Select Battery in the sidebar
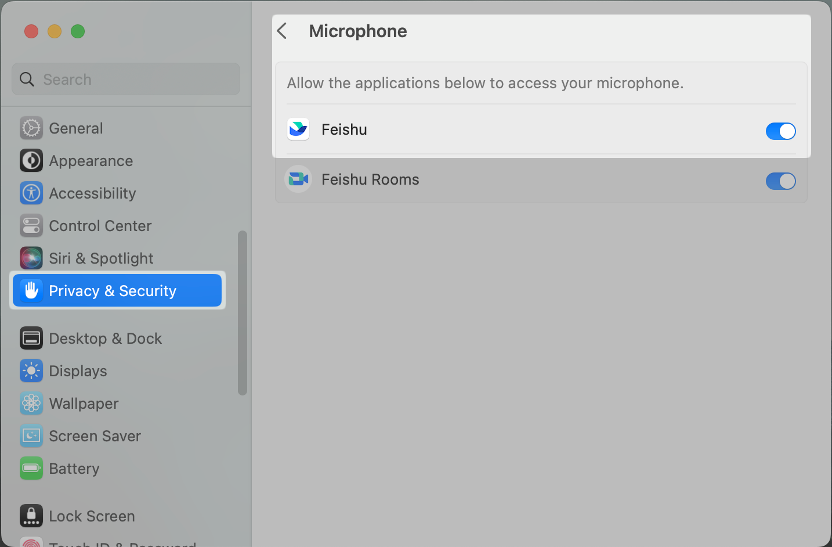 click(31, 469)
